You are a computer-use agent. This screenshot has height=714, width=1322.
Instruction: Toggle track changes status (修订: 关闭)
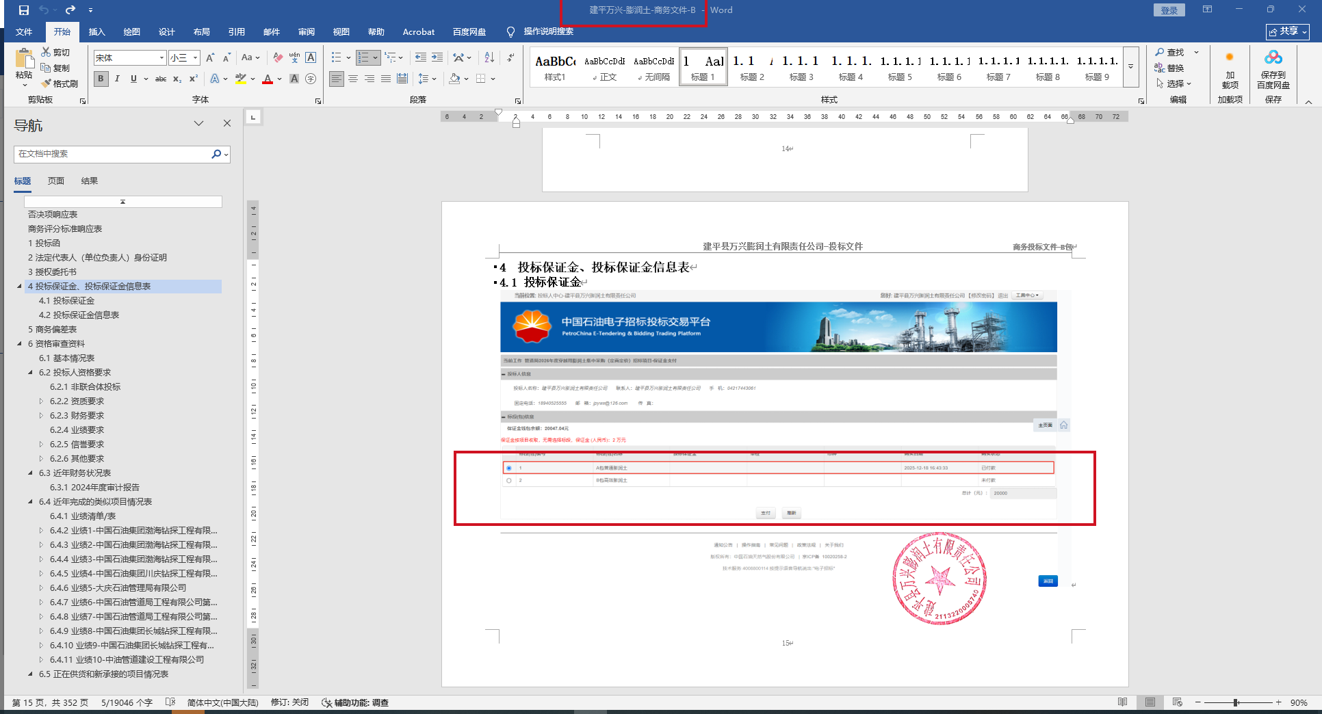(x=289, y=702)
